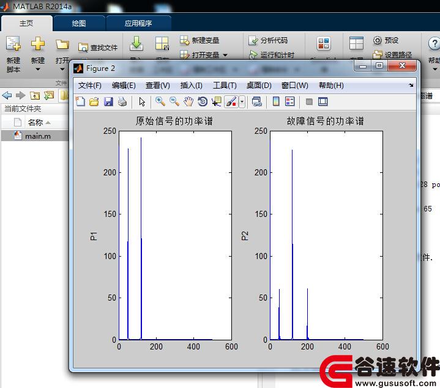Click the Simulink Library icon
440x388 pixels.
pos(324,44)
